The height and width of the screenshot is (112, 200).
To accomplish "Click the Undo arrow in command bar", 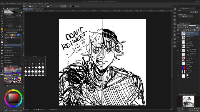I will 37,6.
